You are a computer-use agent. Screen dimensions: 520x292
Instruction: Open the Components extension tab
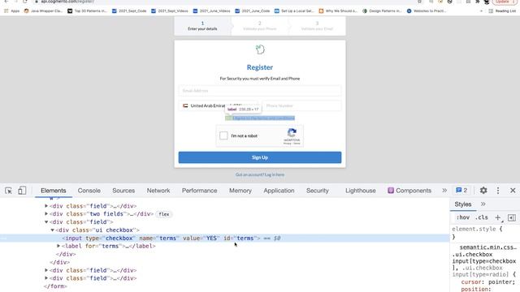click(x=409, y=191)
